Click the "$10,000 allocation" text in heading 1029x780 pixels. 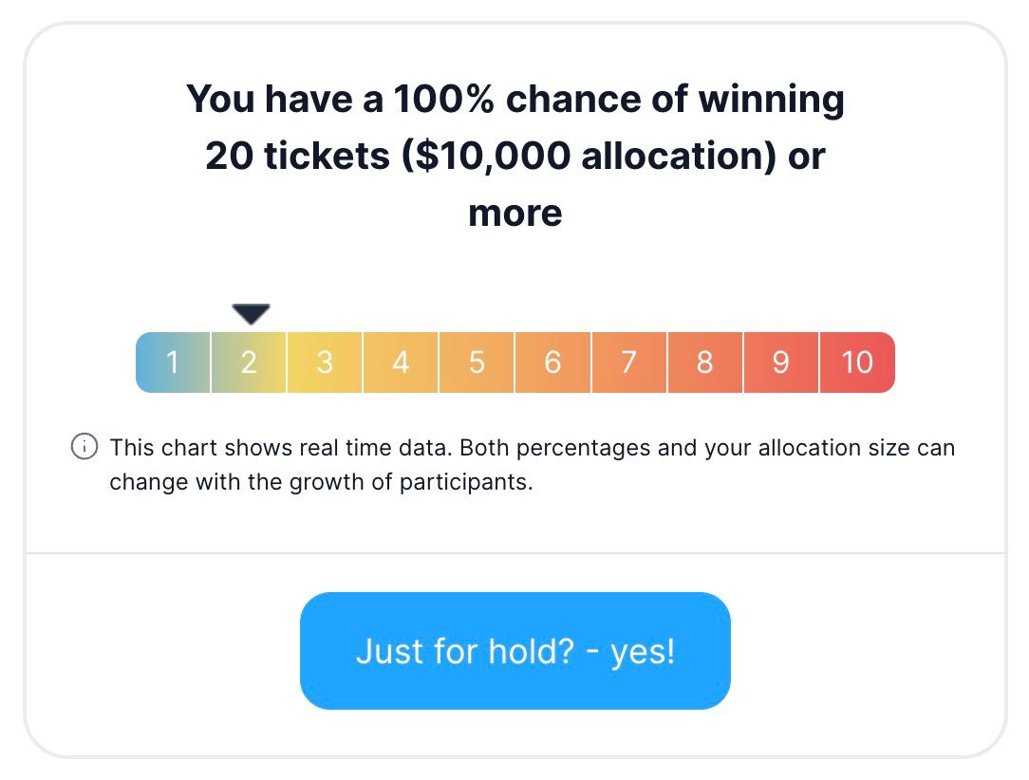click(x=584, y=156)
